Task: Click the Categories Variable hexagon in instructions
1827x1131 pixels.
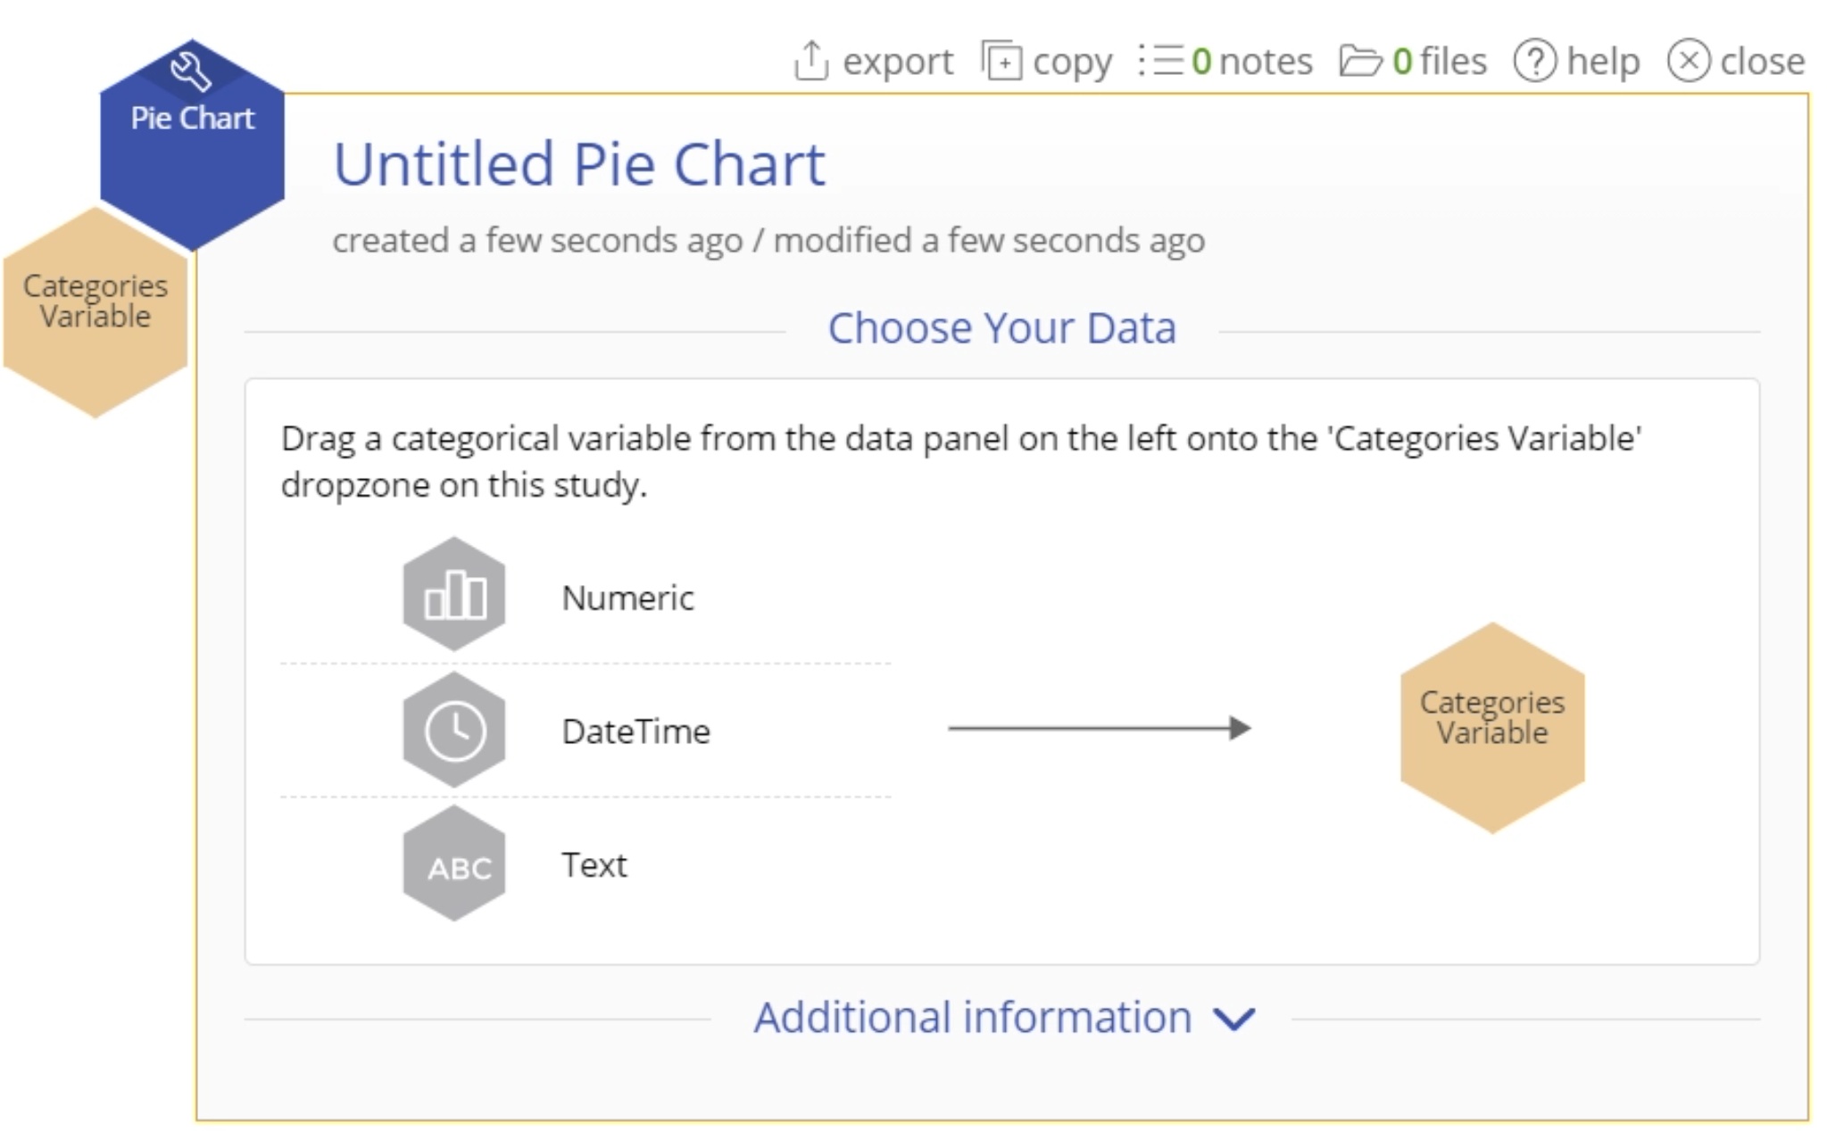Action: click(x=1491, y=727)
